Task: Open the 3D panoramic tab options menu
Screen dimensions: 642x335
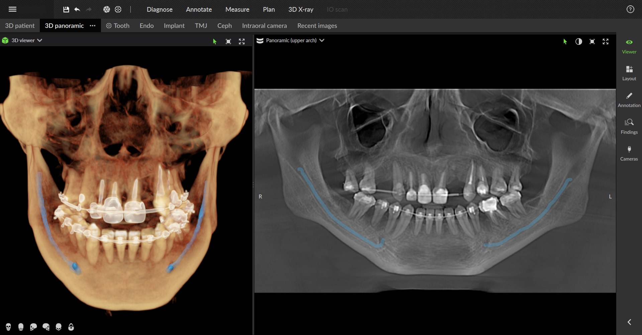Action: click(x=93, y=26)
